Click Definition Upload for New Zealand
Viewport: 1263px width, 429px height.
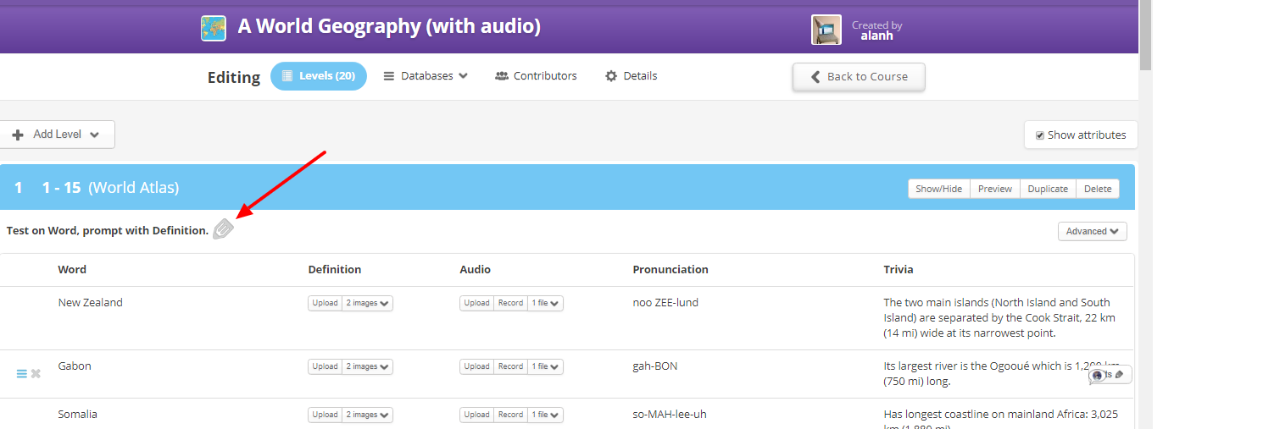pyautogui.click(x=325, y=303)
